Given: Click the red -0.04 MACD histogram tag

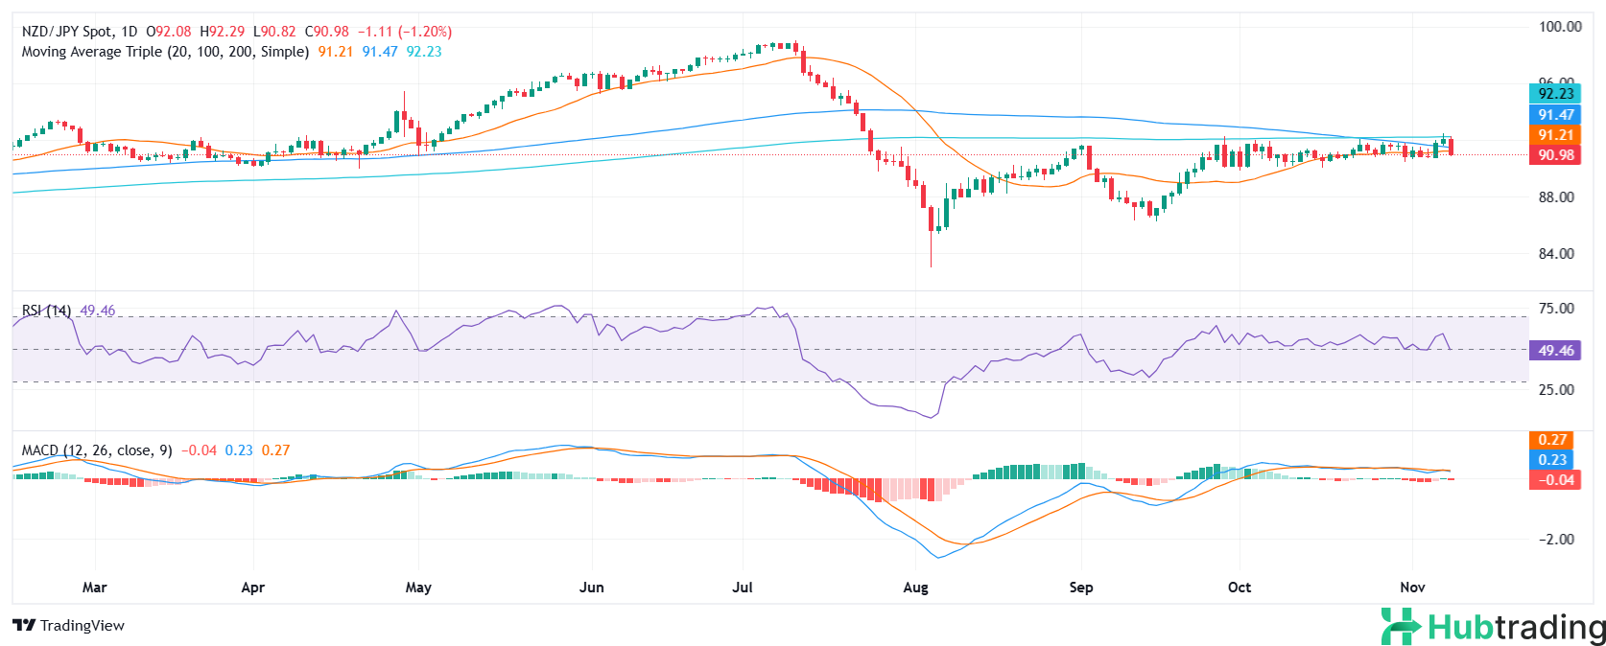Looking at the screenshot, I should pyautogui.click(x=1555, y=480).
